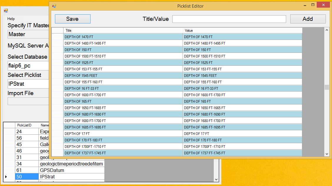Maximize the Picklist Editor window
This screenshot has height=186, width=332.
[x=313, y=5]
